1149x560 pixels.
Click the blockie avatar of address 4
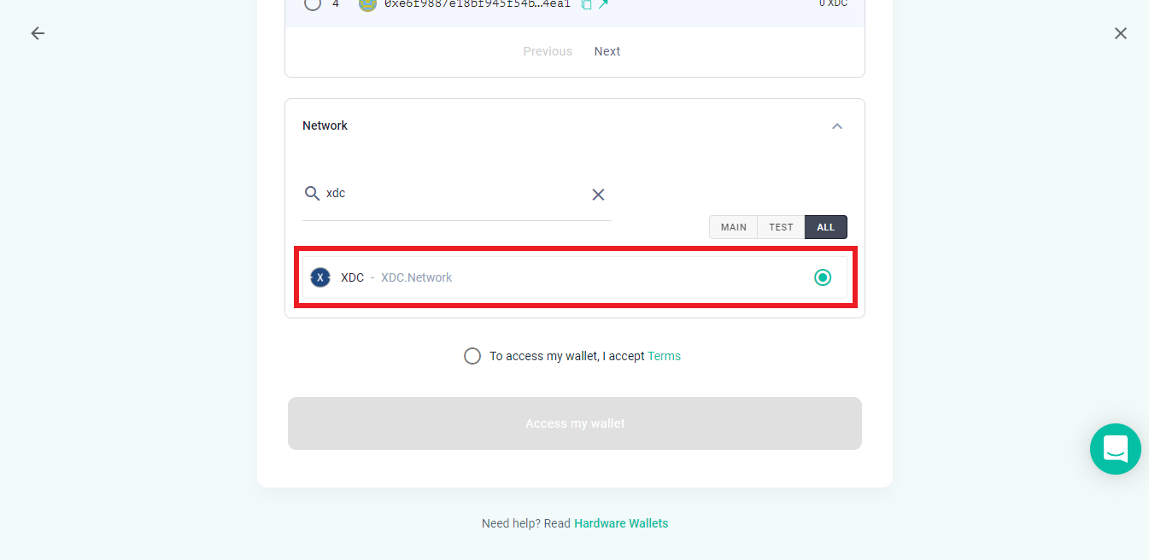coord(367,4)
